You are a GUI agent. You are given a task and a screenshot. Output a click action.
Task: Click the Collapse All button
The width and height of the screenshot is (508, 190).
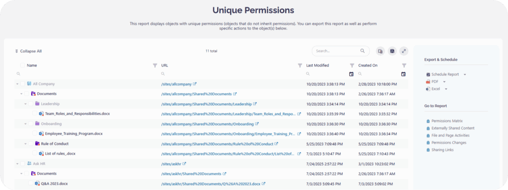28,51
